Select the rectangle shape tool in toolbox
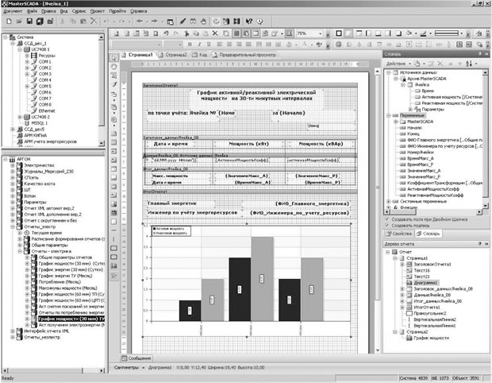The image size is (492, 383). (x=114, y=248)
